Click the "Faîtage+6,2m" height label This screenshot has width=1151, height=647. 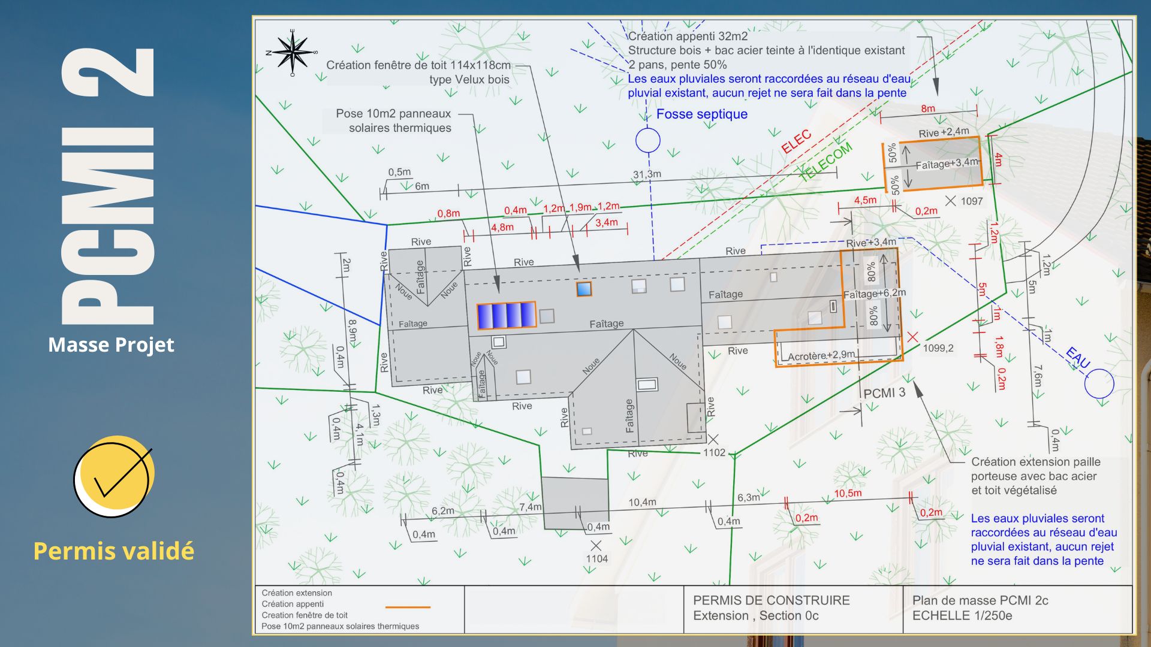pyautogui.click(x=875, y=294)
